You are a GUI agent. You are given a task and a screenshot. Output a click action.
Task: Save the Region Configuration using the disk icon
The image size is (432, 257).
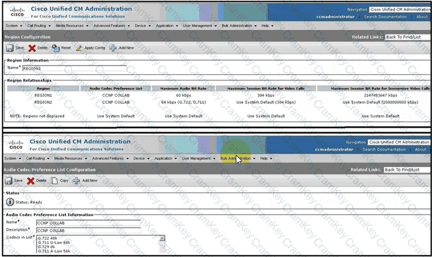pyautogui.click(x=9, y=48)
